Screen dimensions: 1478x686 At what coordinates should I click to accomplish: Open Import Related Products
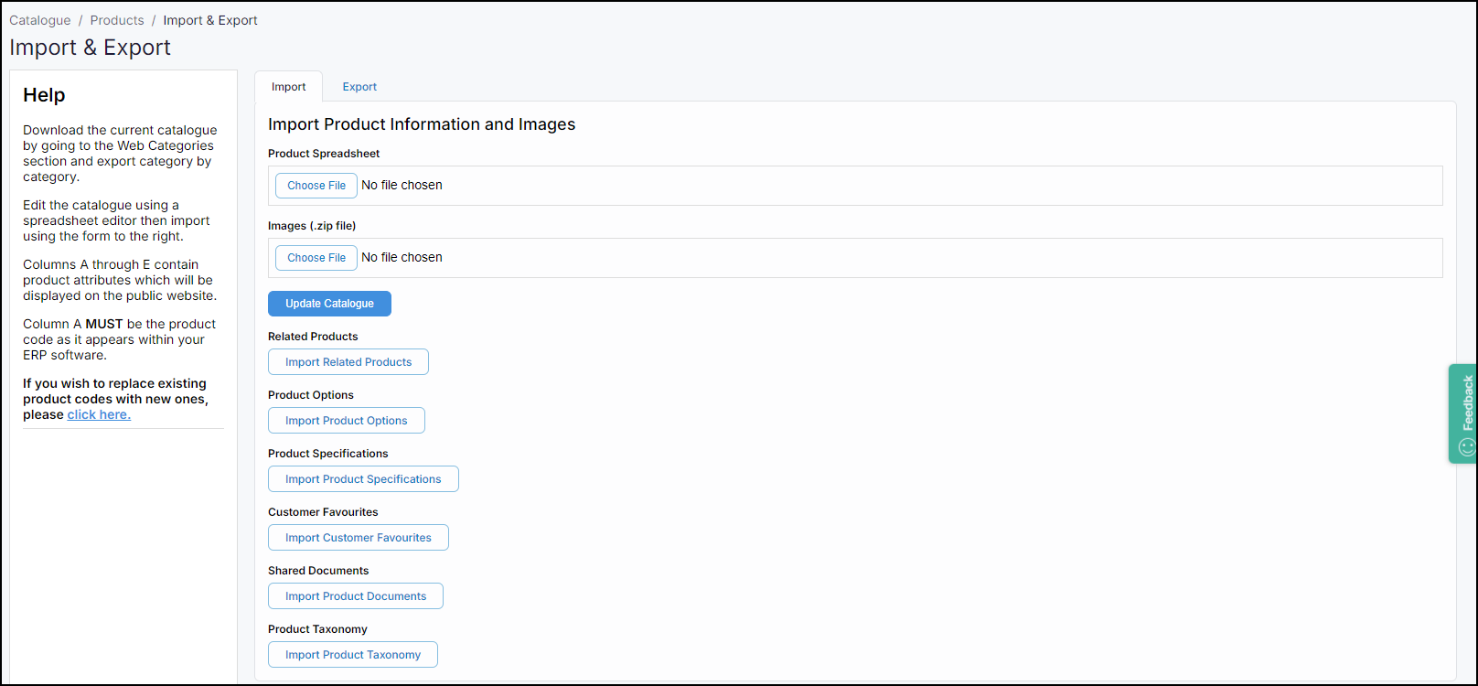pos(348,362)
